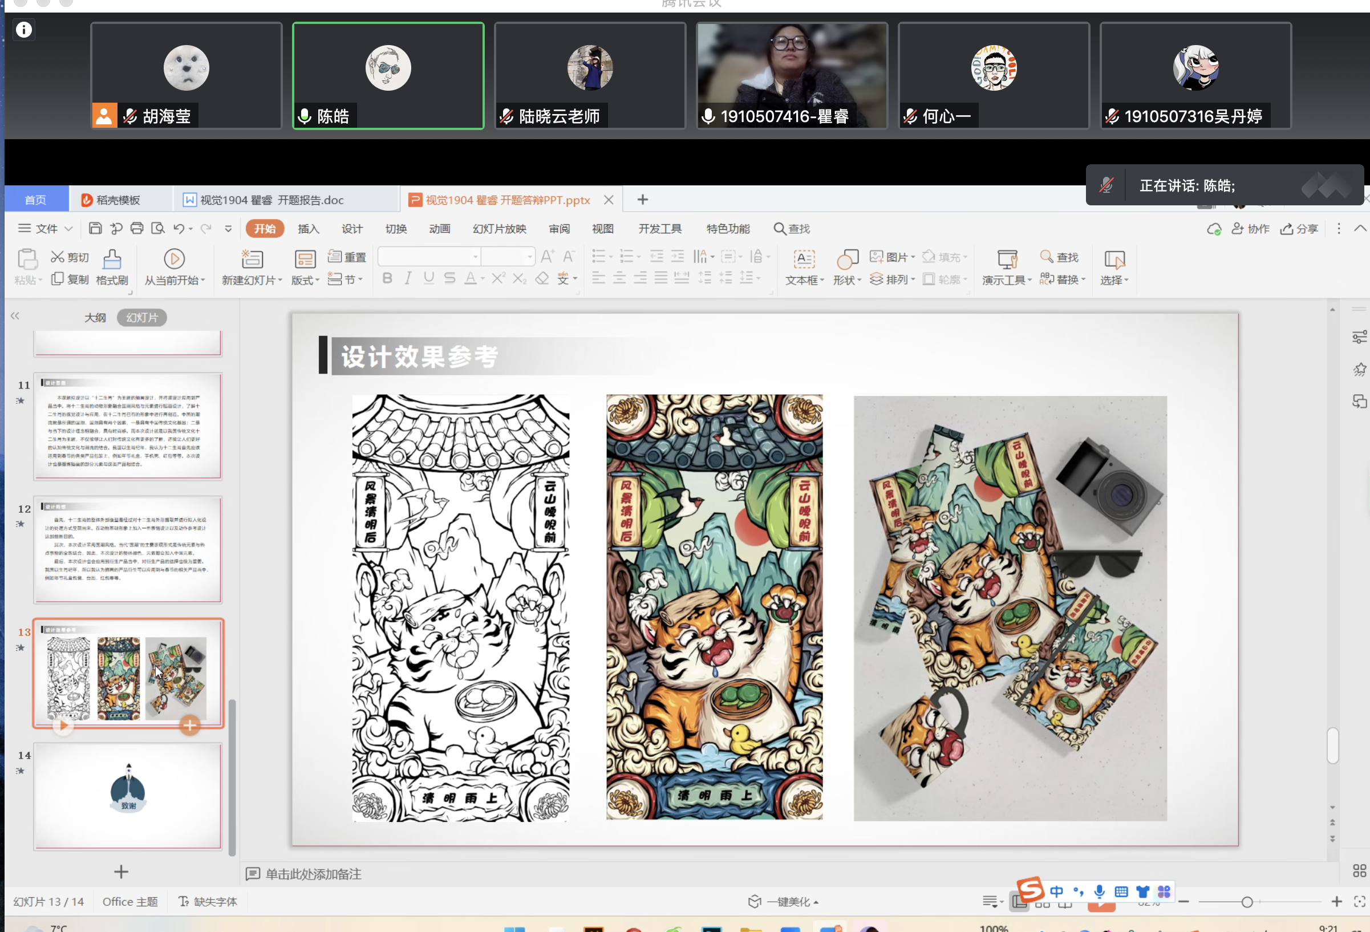Click the Subscript X₂ icon
Screen dimensions: 1370x932
click(520, 278)
